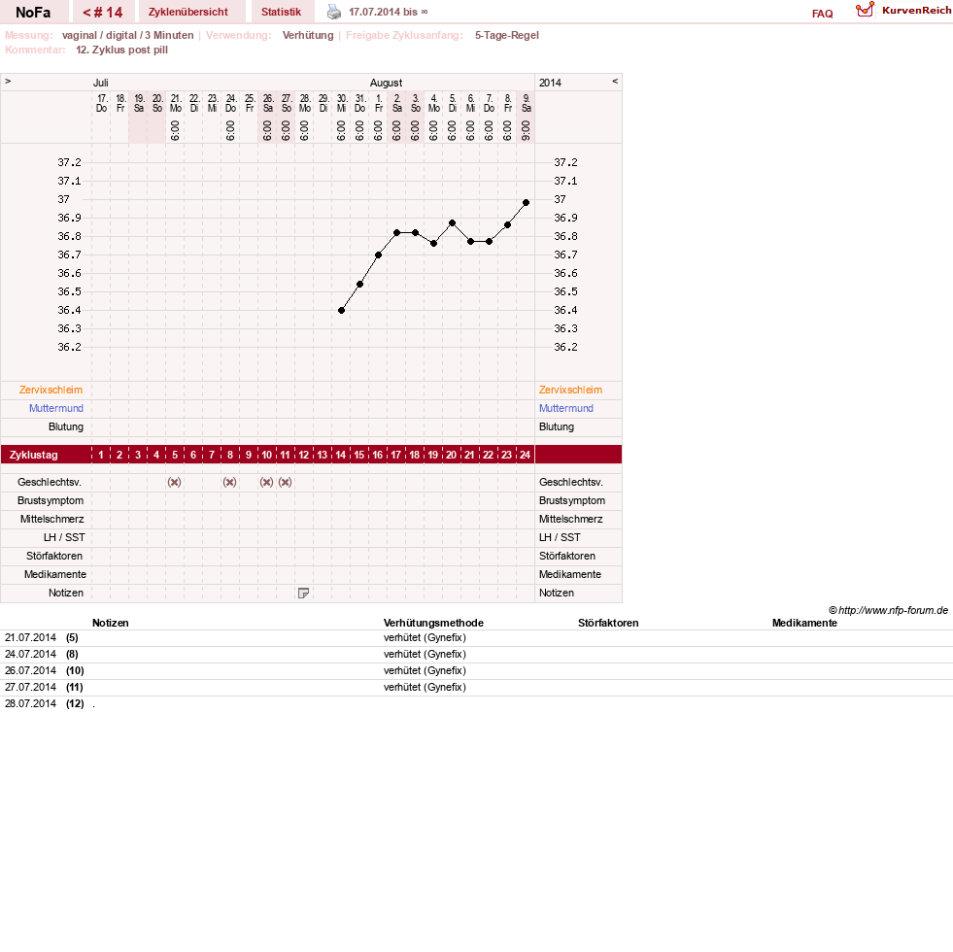Click cycle day 24 in the Zyklustag bar
Image resolution: width=953 pixels, height=952 pixels.
tap(526, 455)
